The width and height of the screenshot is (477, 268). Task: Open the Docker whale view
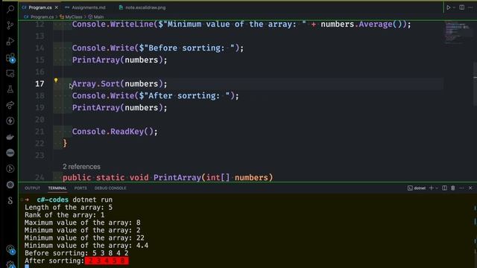[x=10, y=137]
